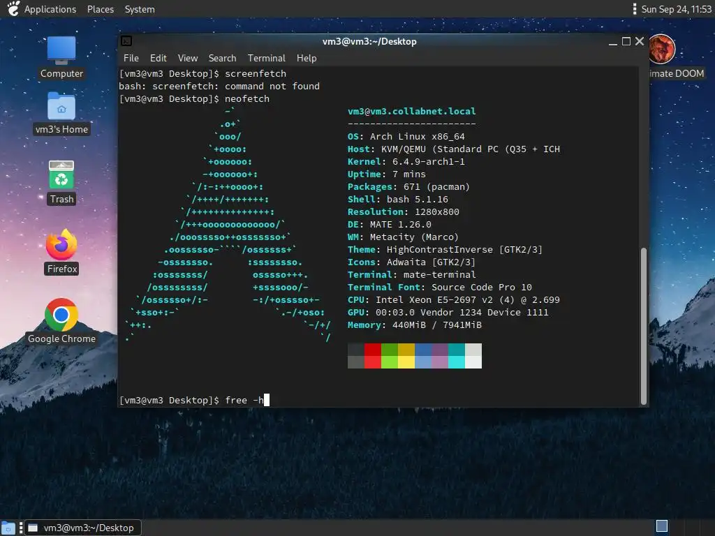This screenshot has height=536, width=715.
Task: Click the 'screenfetch: command not found' error line
Action: 219,86
